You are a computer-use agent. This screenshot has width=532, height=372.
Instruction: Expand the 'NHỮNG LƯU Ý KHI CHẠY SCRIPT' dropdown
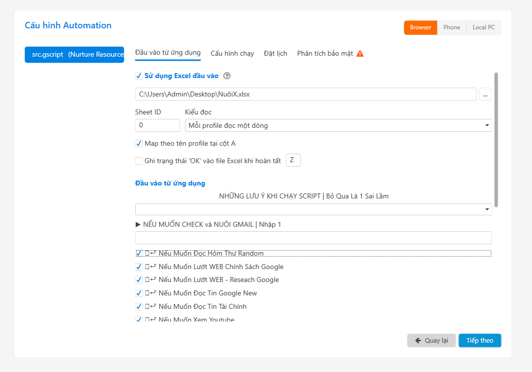coord(313,209)
